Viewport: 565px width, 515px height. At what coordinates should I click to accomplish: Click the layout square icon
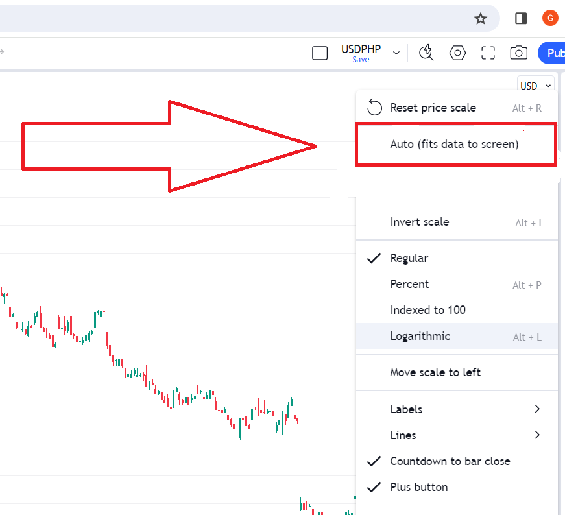pyautogui.click(x=320, y=53)
